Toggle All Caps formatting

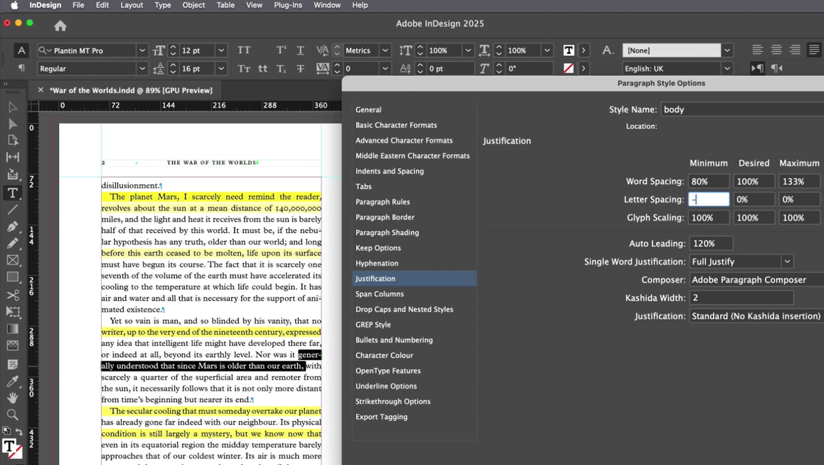click(244, 50)
